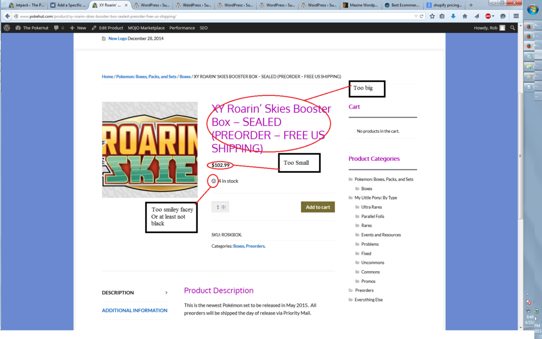
Task: Open Edit Product in the admin bar
Action: 107,28
